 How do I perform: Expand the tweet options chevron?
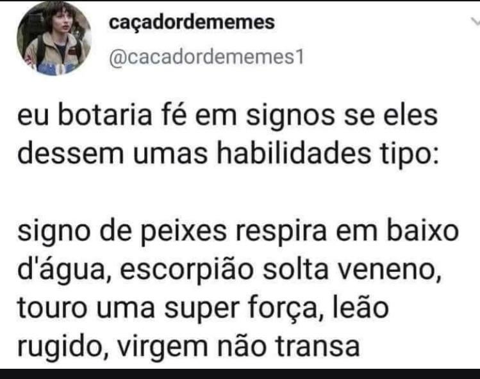(x=475, y=21)
